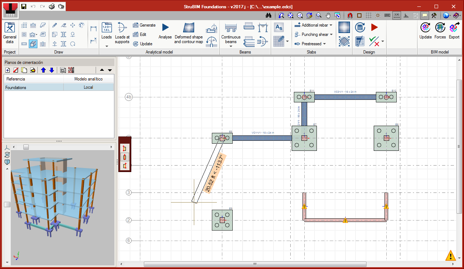
Task: Click Generate analytical model button
Action: pyautogui.click(x=144, y=25)
